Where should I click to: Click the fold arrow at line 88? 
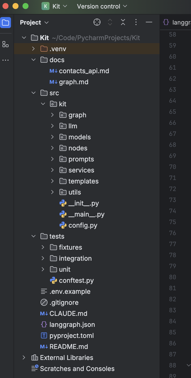click(x=189, y=365)
